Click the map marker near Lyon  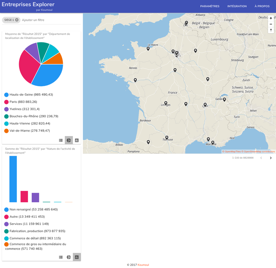205,105
